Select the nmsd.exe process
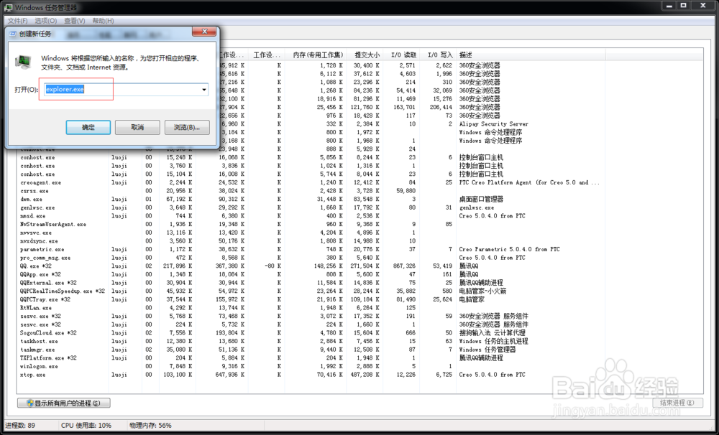 point(32,215)
